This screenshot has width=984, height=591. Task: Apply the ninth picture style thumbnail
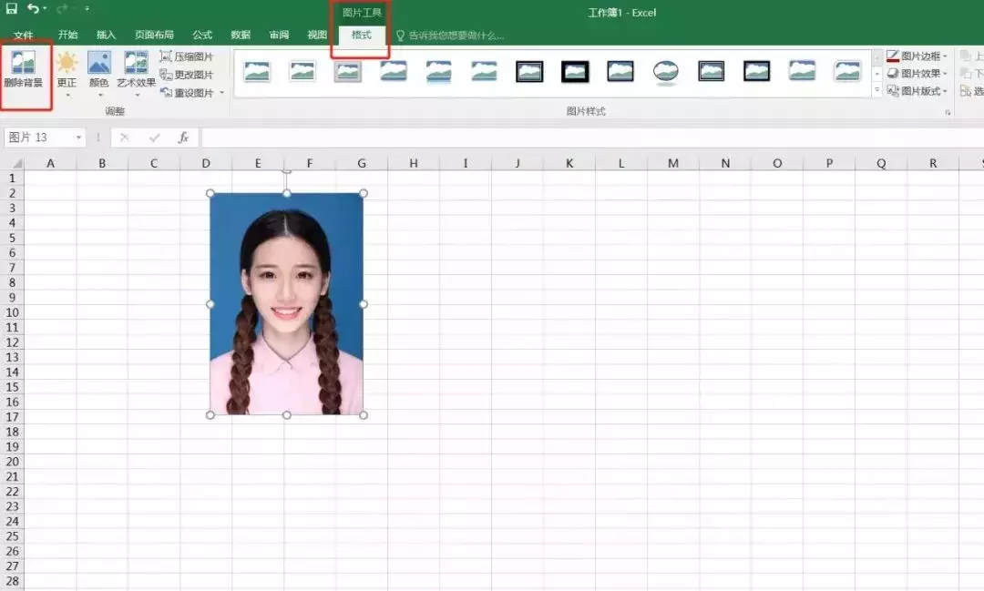(x=620, y=72)
